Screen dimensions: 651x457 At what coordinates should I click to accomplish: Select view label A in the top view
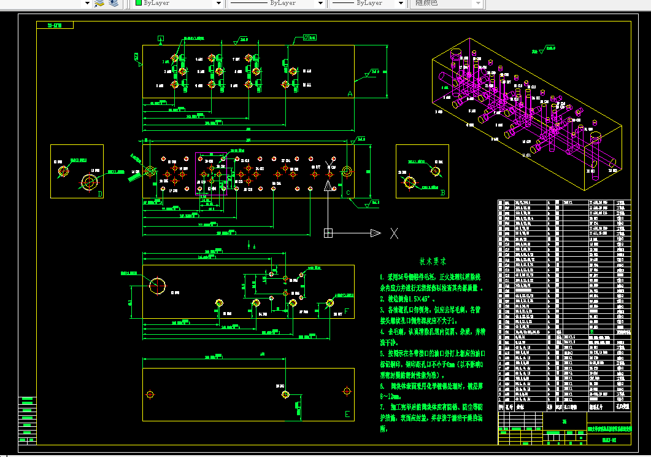(350, 94)
